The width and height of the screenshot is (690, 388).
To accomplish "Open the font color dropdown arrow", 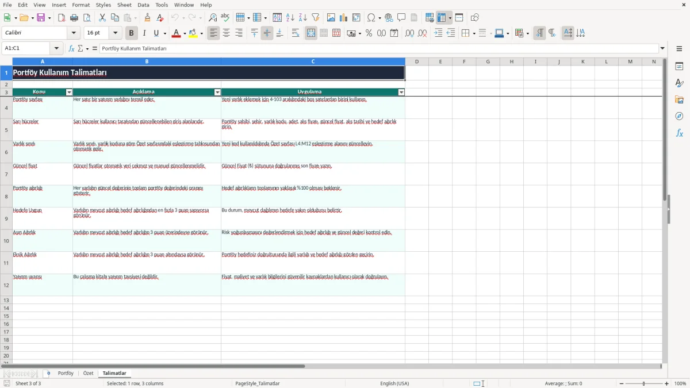I will 184,33.
